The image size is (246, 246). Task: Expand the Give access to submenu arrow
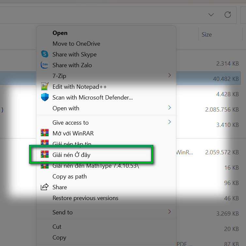pos(169,122)
